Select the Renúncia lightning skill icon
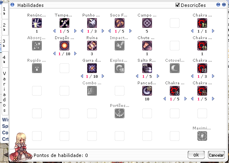 click(37, 23)
